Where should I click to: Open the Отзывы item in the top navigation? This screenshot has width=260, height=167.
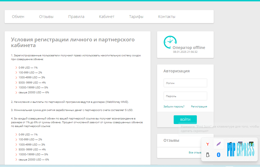(x=46, y=17)
